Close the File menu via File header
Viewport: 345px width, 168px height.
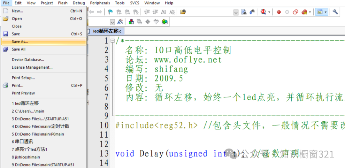tap(6, 3)
